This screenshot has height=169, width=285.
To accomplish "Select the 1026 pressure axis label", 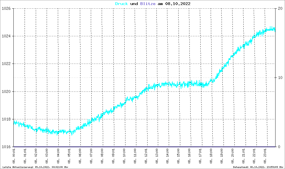I will 6,9.
